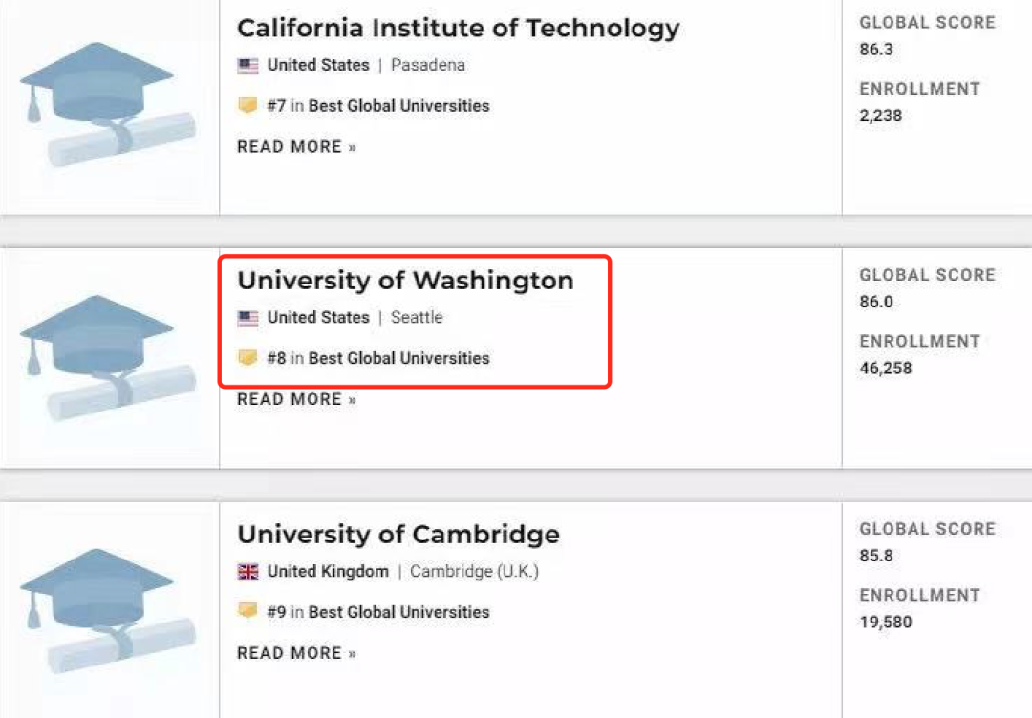
Task: Click READ MORE under University of Cambridge
Action: [x=296, y=654]
